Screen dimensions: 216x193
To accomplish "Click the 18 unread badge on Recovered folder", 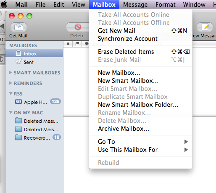I will pyautogui.click(x=57, y=137).
